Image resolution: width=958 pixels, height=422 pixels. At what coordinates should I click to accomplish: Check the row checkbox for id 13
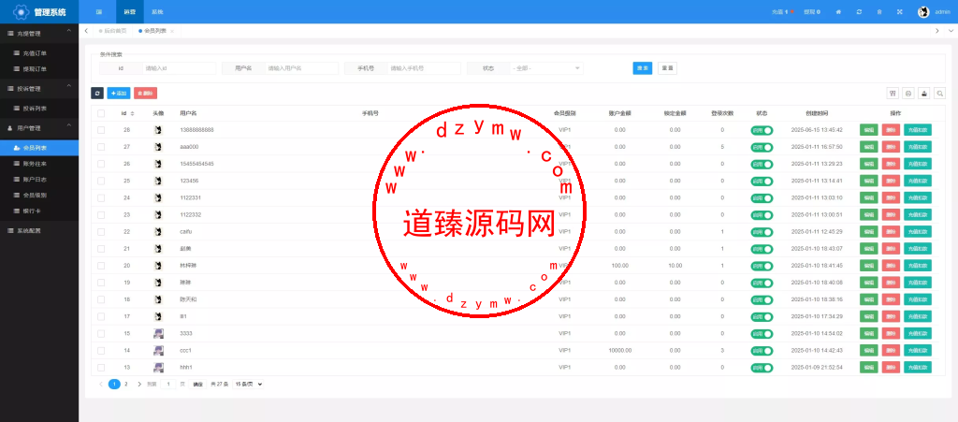(x=101, y=368)
